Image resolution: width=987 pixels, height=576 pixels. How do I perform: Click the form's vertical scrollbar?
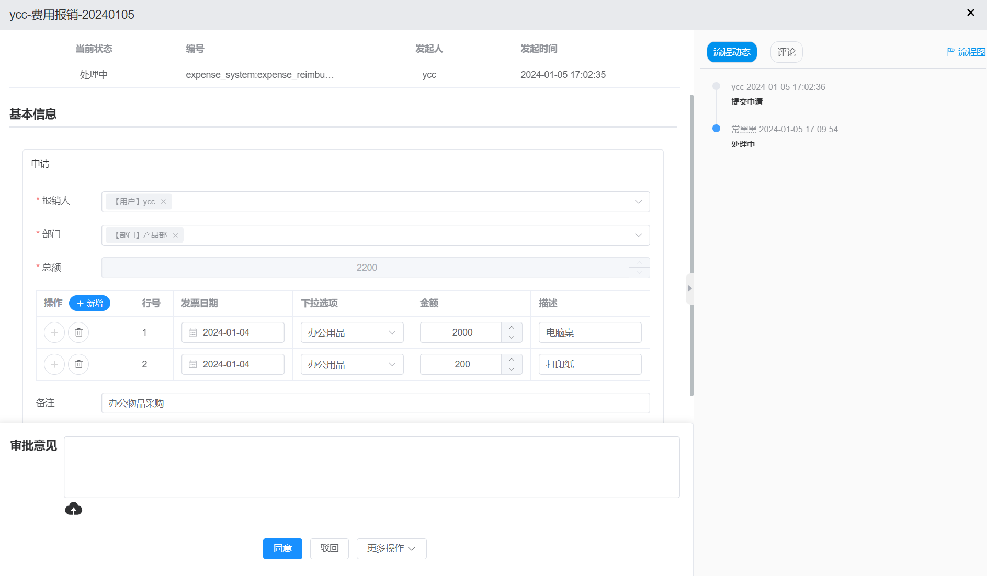point(691,245)
